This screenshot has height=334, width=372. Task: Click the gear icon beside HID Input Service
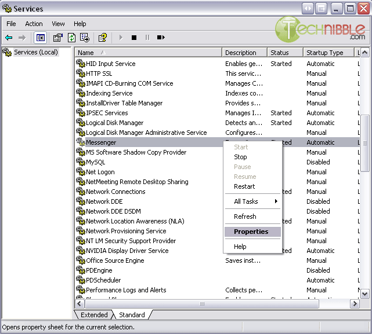point(81,63)
